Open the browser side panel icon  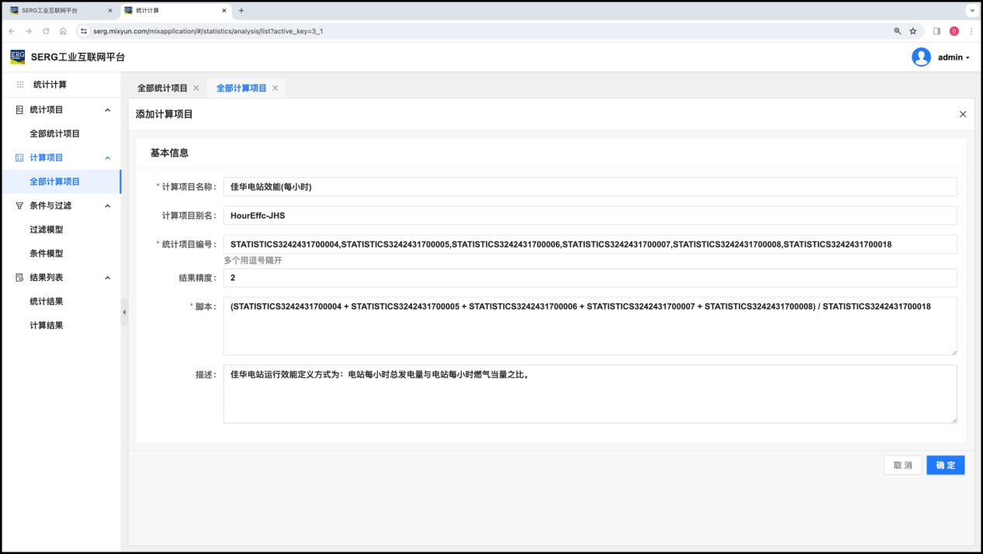coord(936,31)
